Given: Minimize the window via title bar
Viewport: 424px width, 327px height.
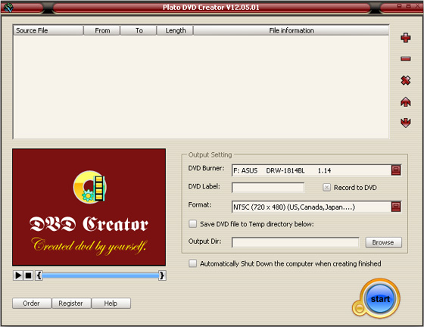Looking at the screenshot, I should pyautogui.click(x=399, y=5).
